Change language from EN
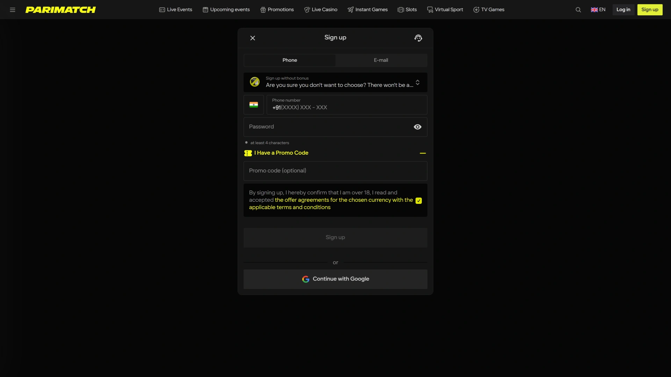671x377 pixels. [x=598, y=10]
